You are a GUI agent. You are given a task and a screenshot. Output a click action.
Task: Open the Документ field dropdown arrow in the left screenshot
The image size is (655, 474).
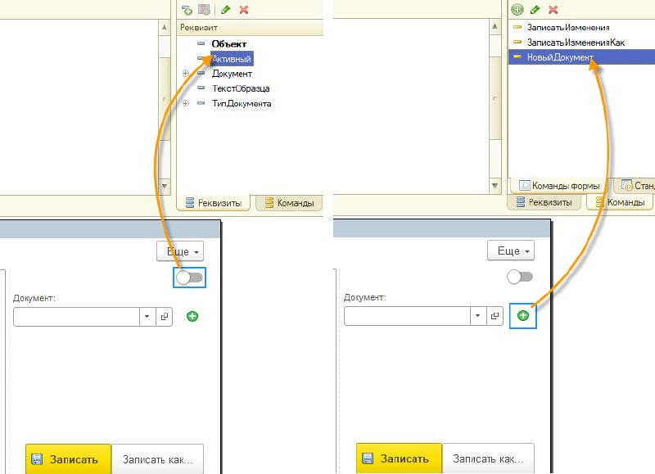click(x=147, y=317)
